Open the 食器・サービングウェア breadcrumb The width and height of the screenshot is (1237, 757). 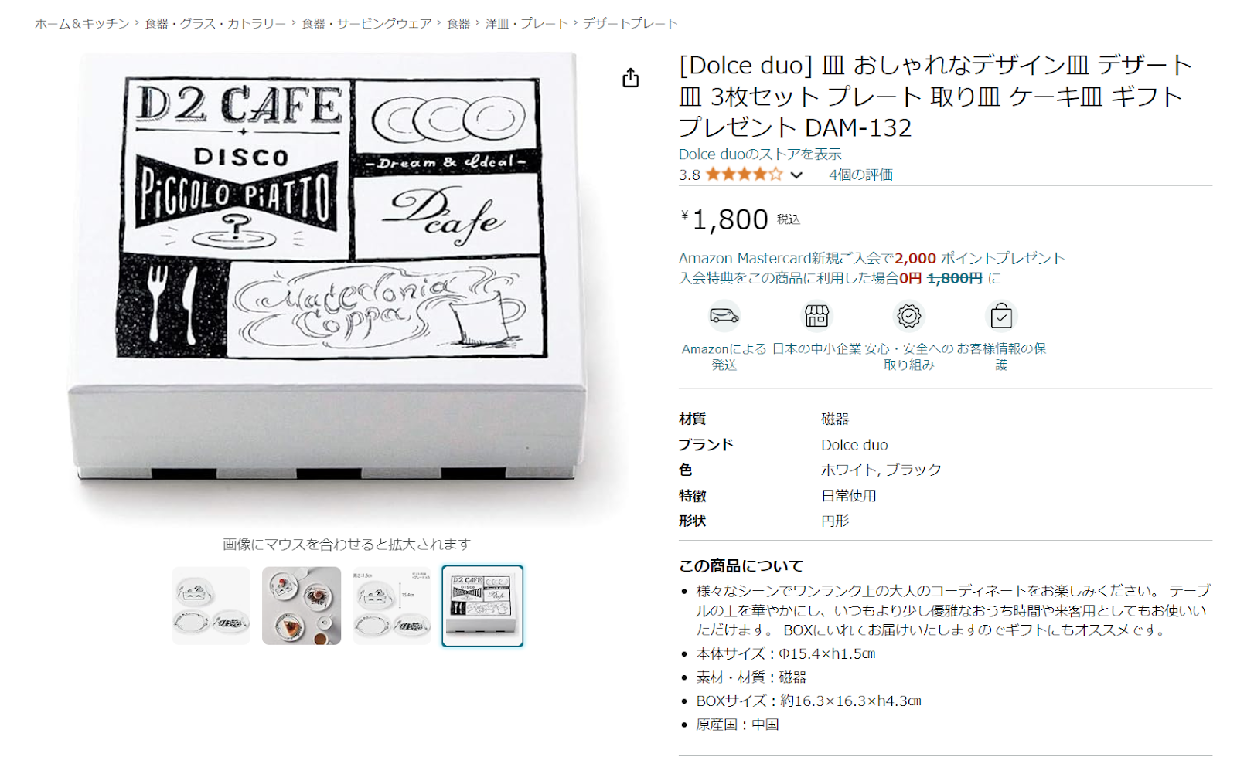point(366,24)
